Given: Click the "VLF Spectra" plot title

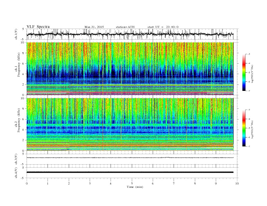Looking at the screenshot, I should pyautogui.click(x=38, y=27).
